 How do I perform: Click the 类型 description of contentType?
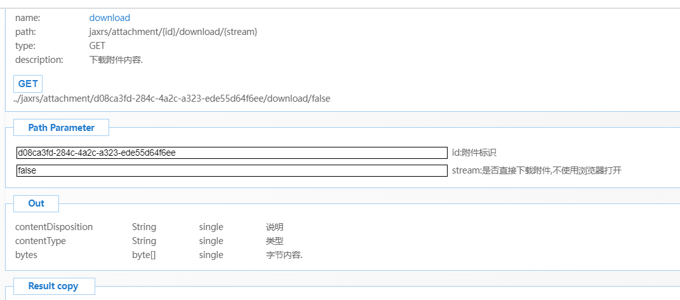click(274, 241)
